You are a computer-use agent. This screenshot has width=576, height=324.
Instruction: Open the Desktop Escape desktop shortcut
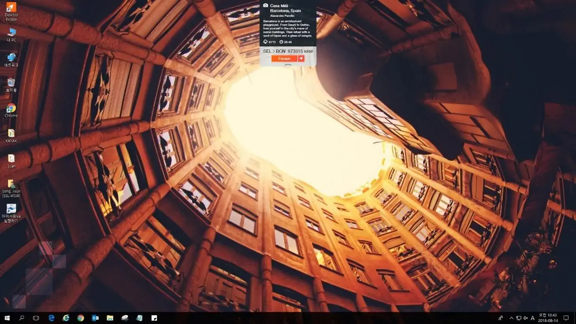point(11,11)
